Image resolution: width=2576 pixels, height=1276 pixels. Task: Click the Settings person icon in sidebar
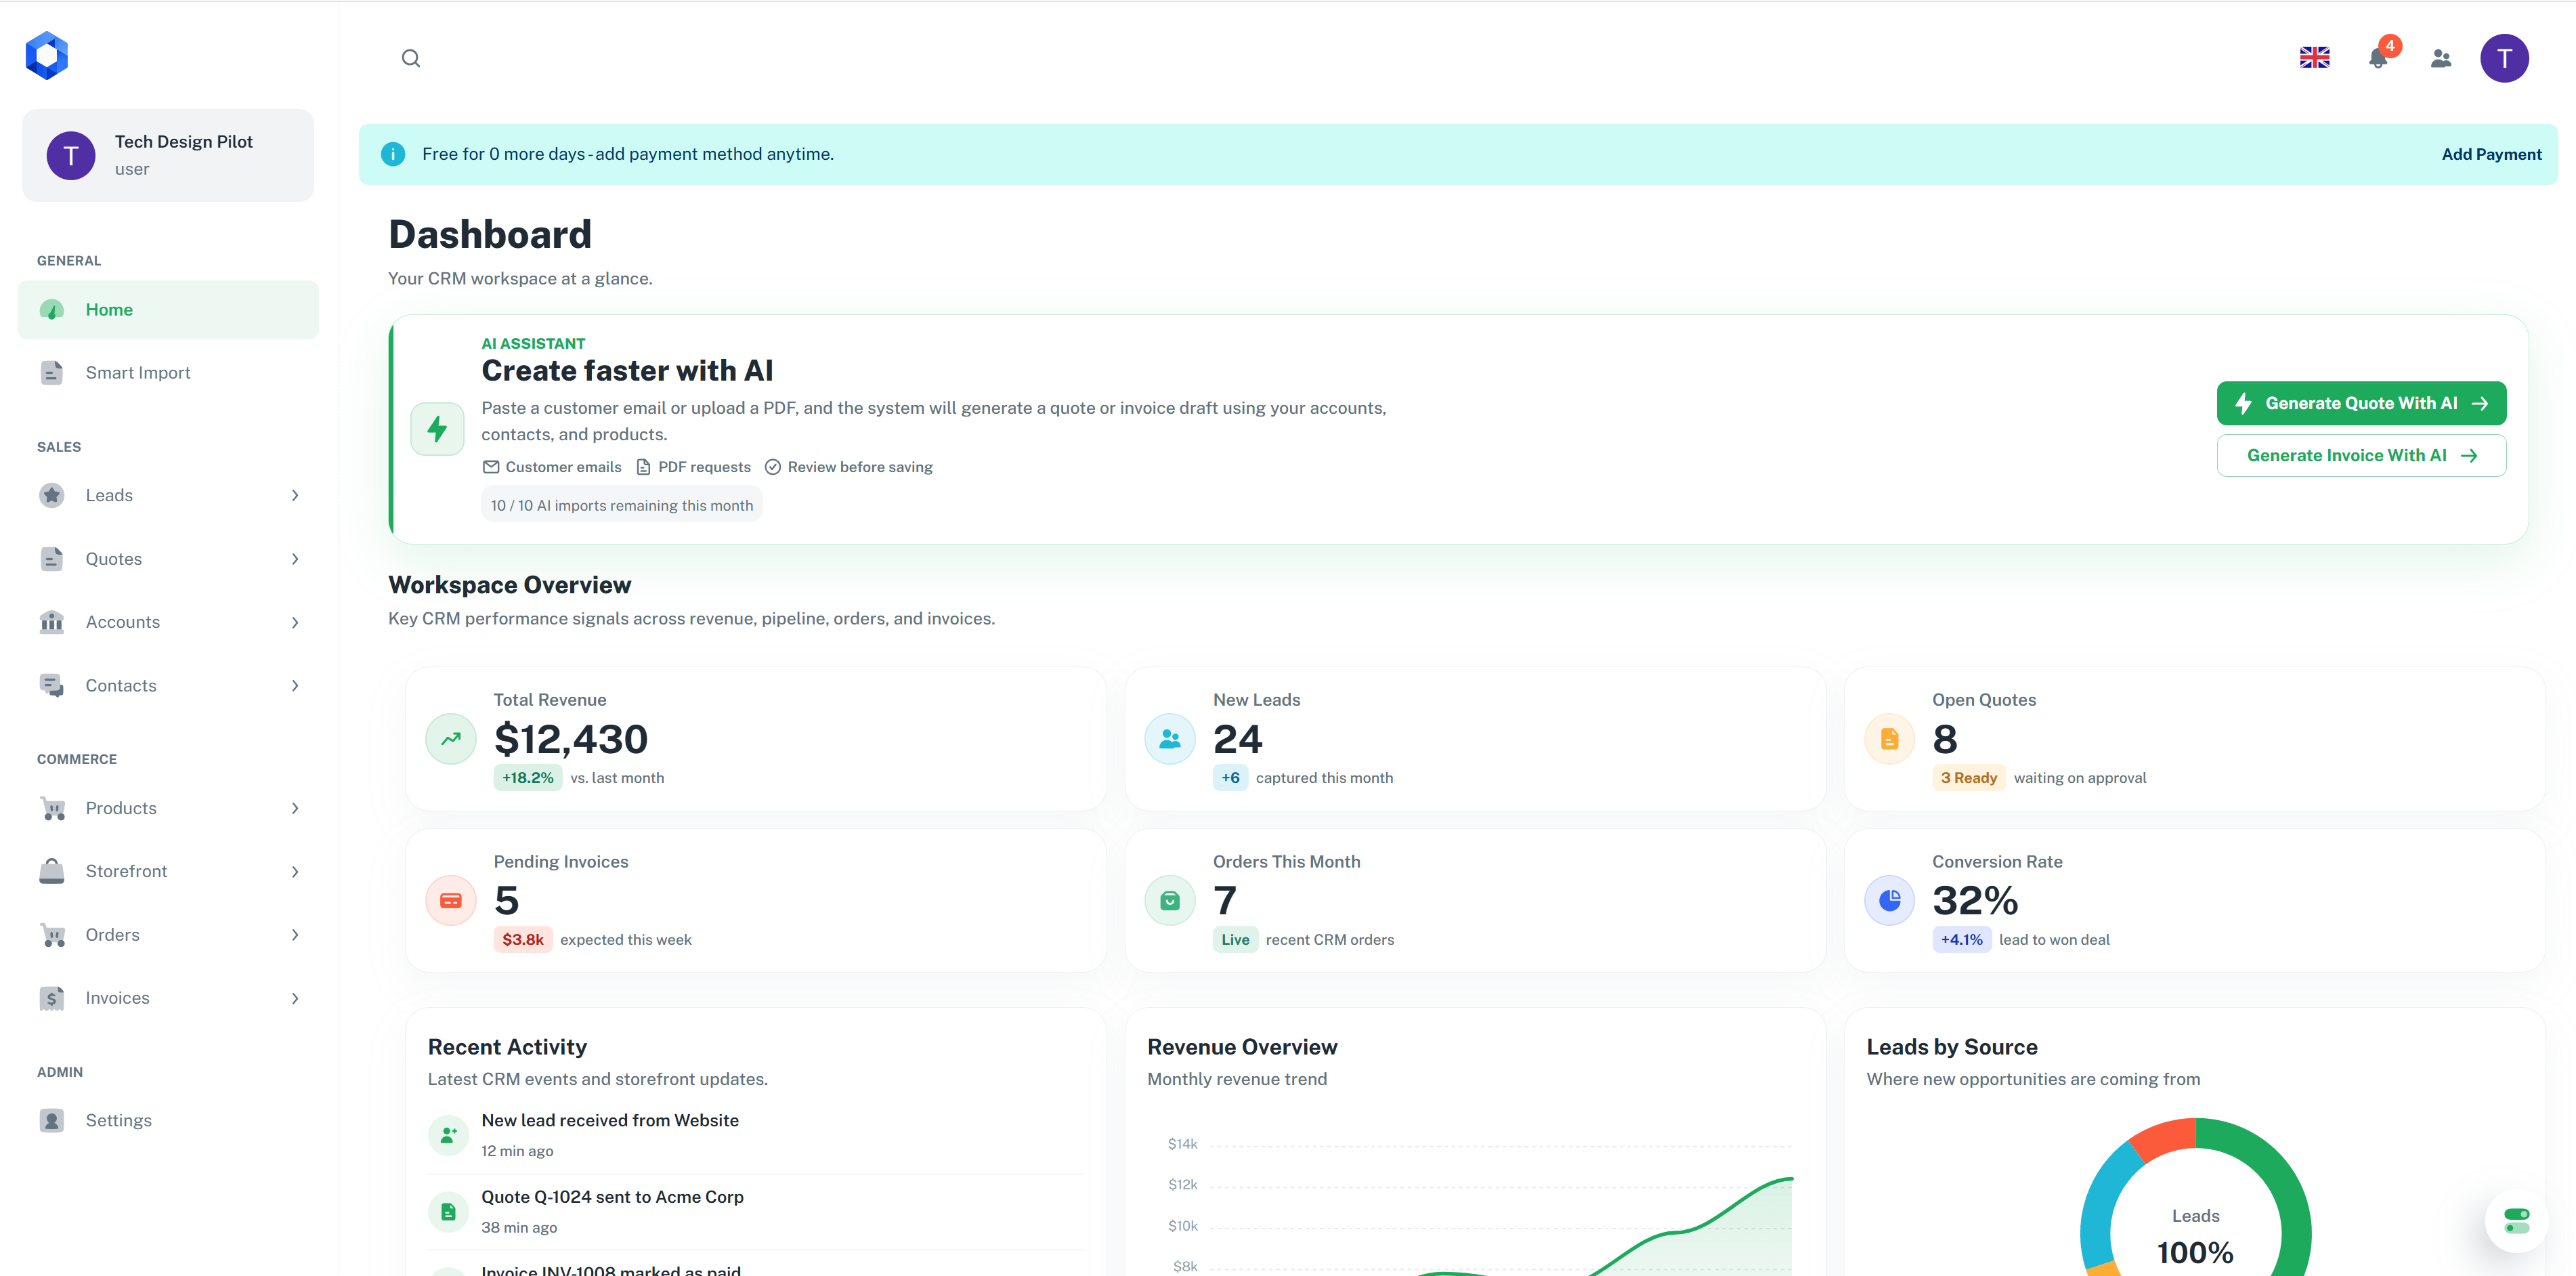52,1121
